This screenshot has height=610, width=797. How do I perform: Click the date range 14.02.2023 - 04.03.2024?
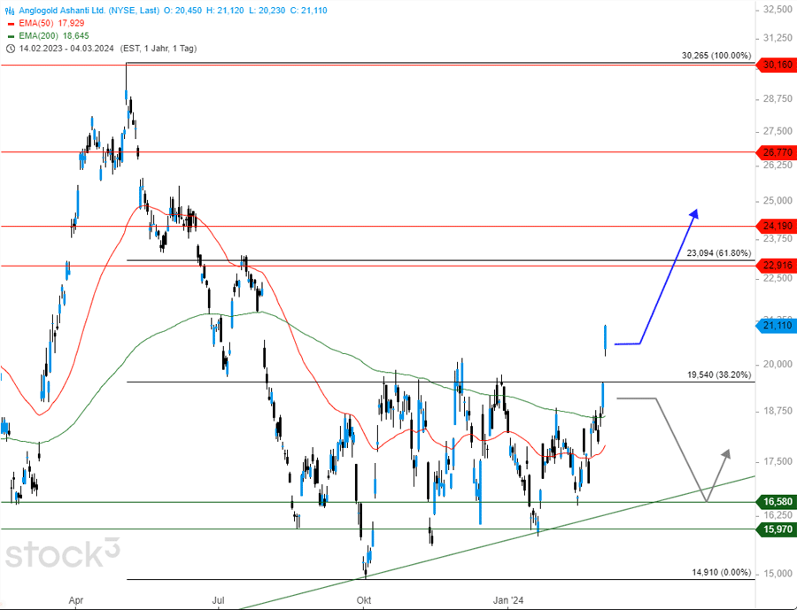pyautogui.click(x=67, y=49)
